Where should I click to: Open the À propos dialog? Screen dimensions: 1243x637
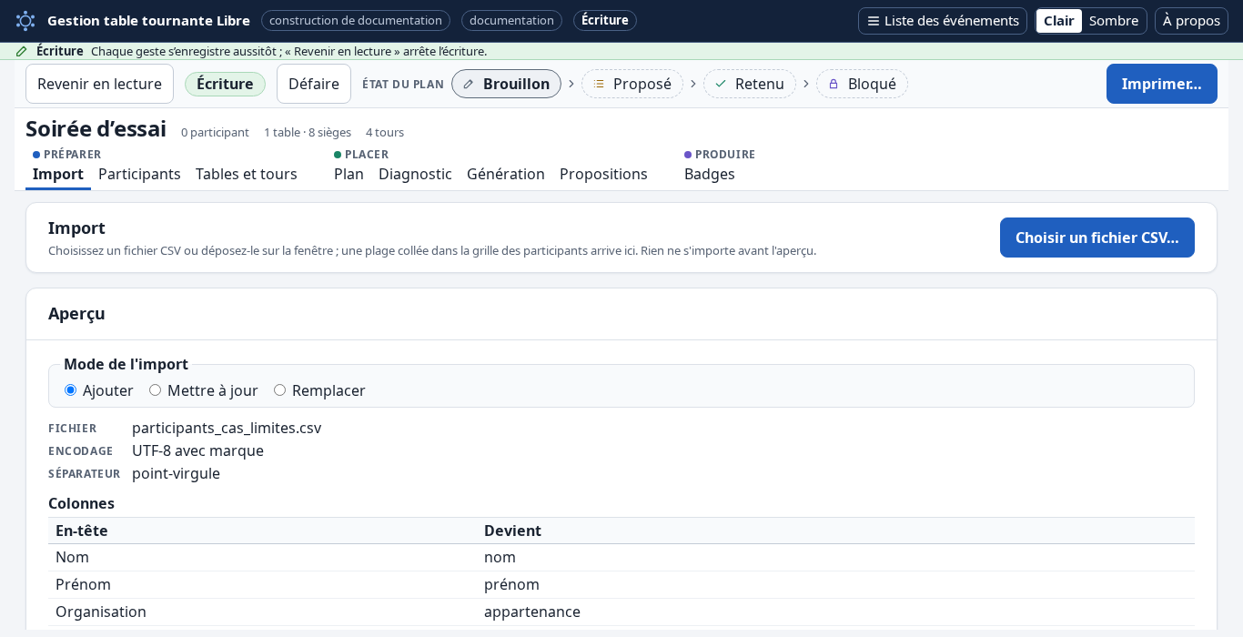[x=1191, y=20]
